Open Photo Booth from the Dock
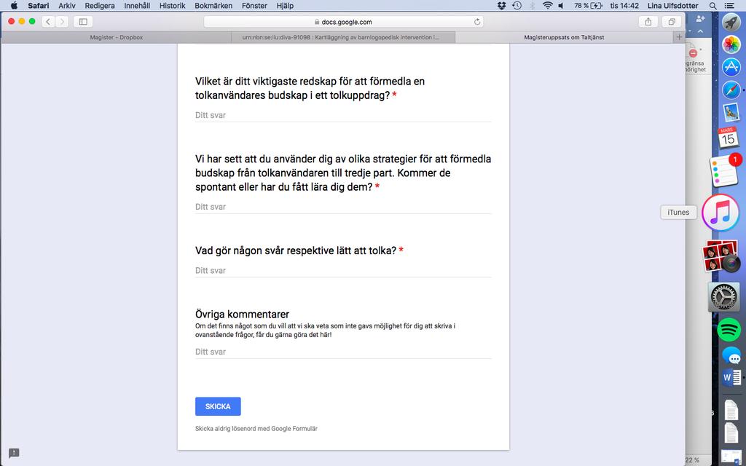The image size is (746, 466). (x=722, y=256)
